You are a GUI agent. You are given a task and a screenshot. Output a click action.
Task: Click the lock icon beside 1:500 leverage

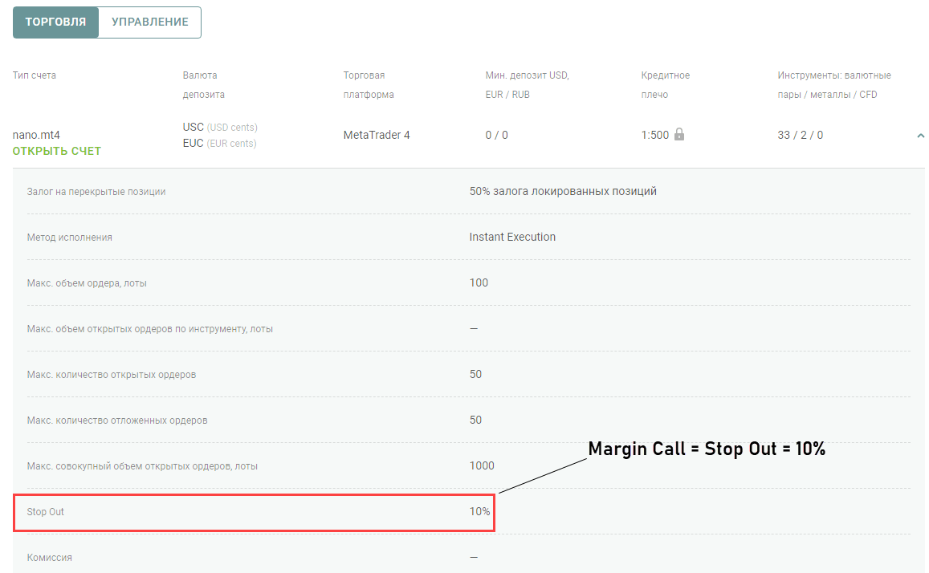click(679, 135)
